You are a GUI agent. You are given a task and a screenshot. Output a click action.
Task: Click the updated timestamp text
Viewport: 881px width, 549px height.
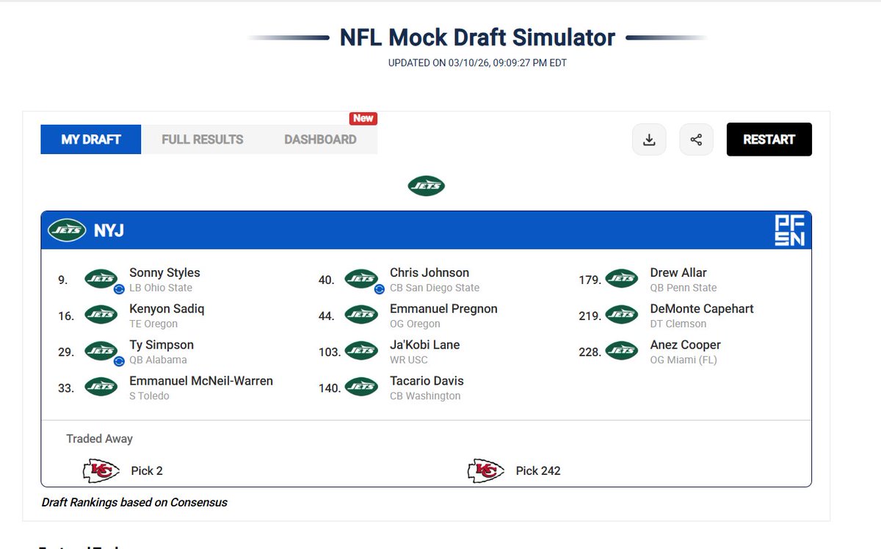(x=477, y=63)
